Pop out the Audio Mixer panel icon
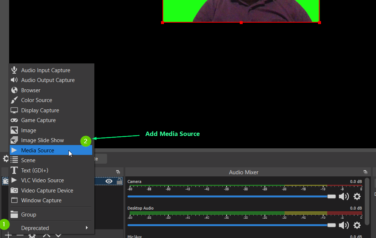The image size is (376, 238). click(365, 172)
